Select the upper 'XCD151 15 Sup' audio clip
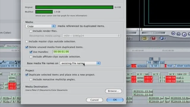 pyautogui.click(x=142, y=91)
